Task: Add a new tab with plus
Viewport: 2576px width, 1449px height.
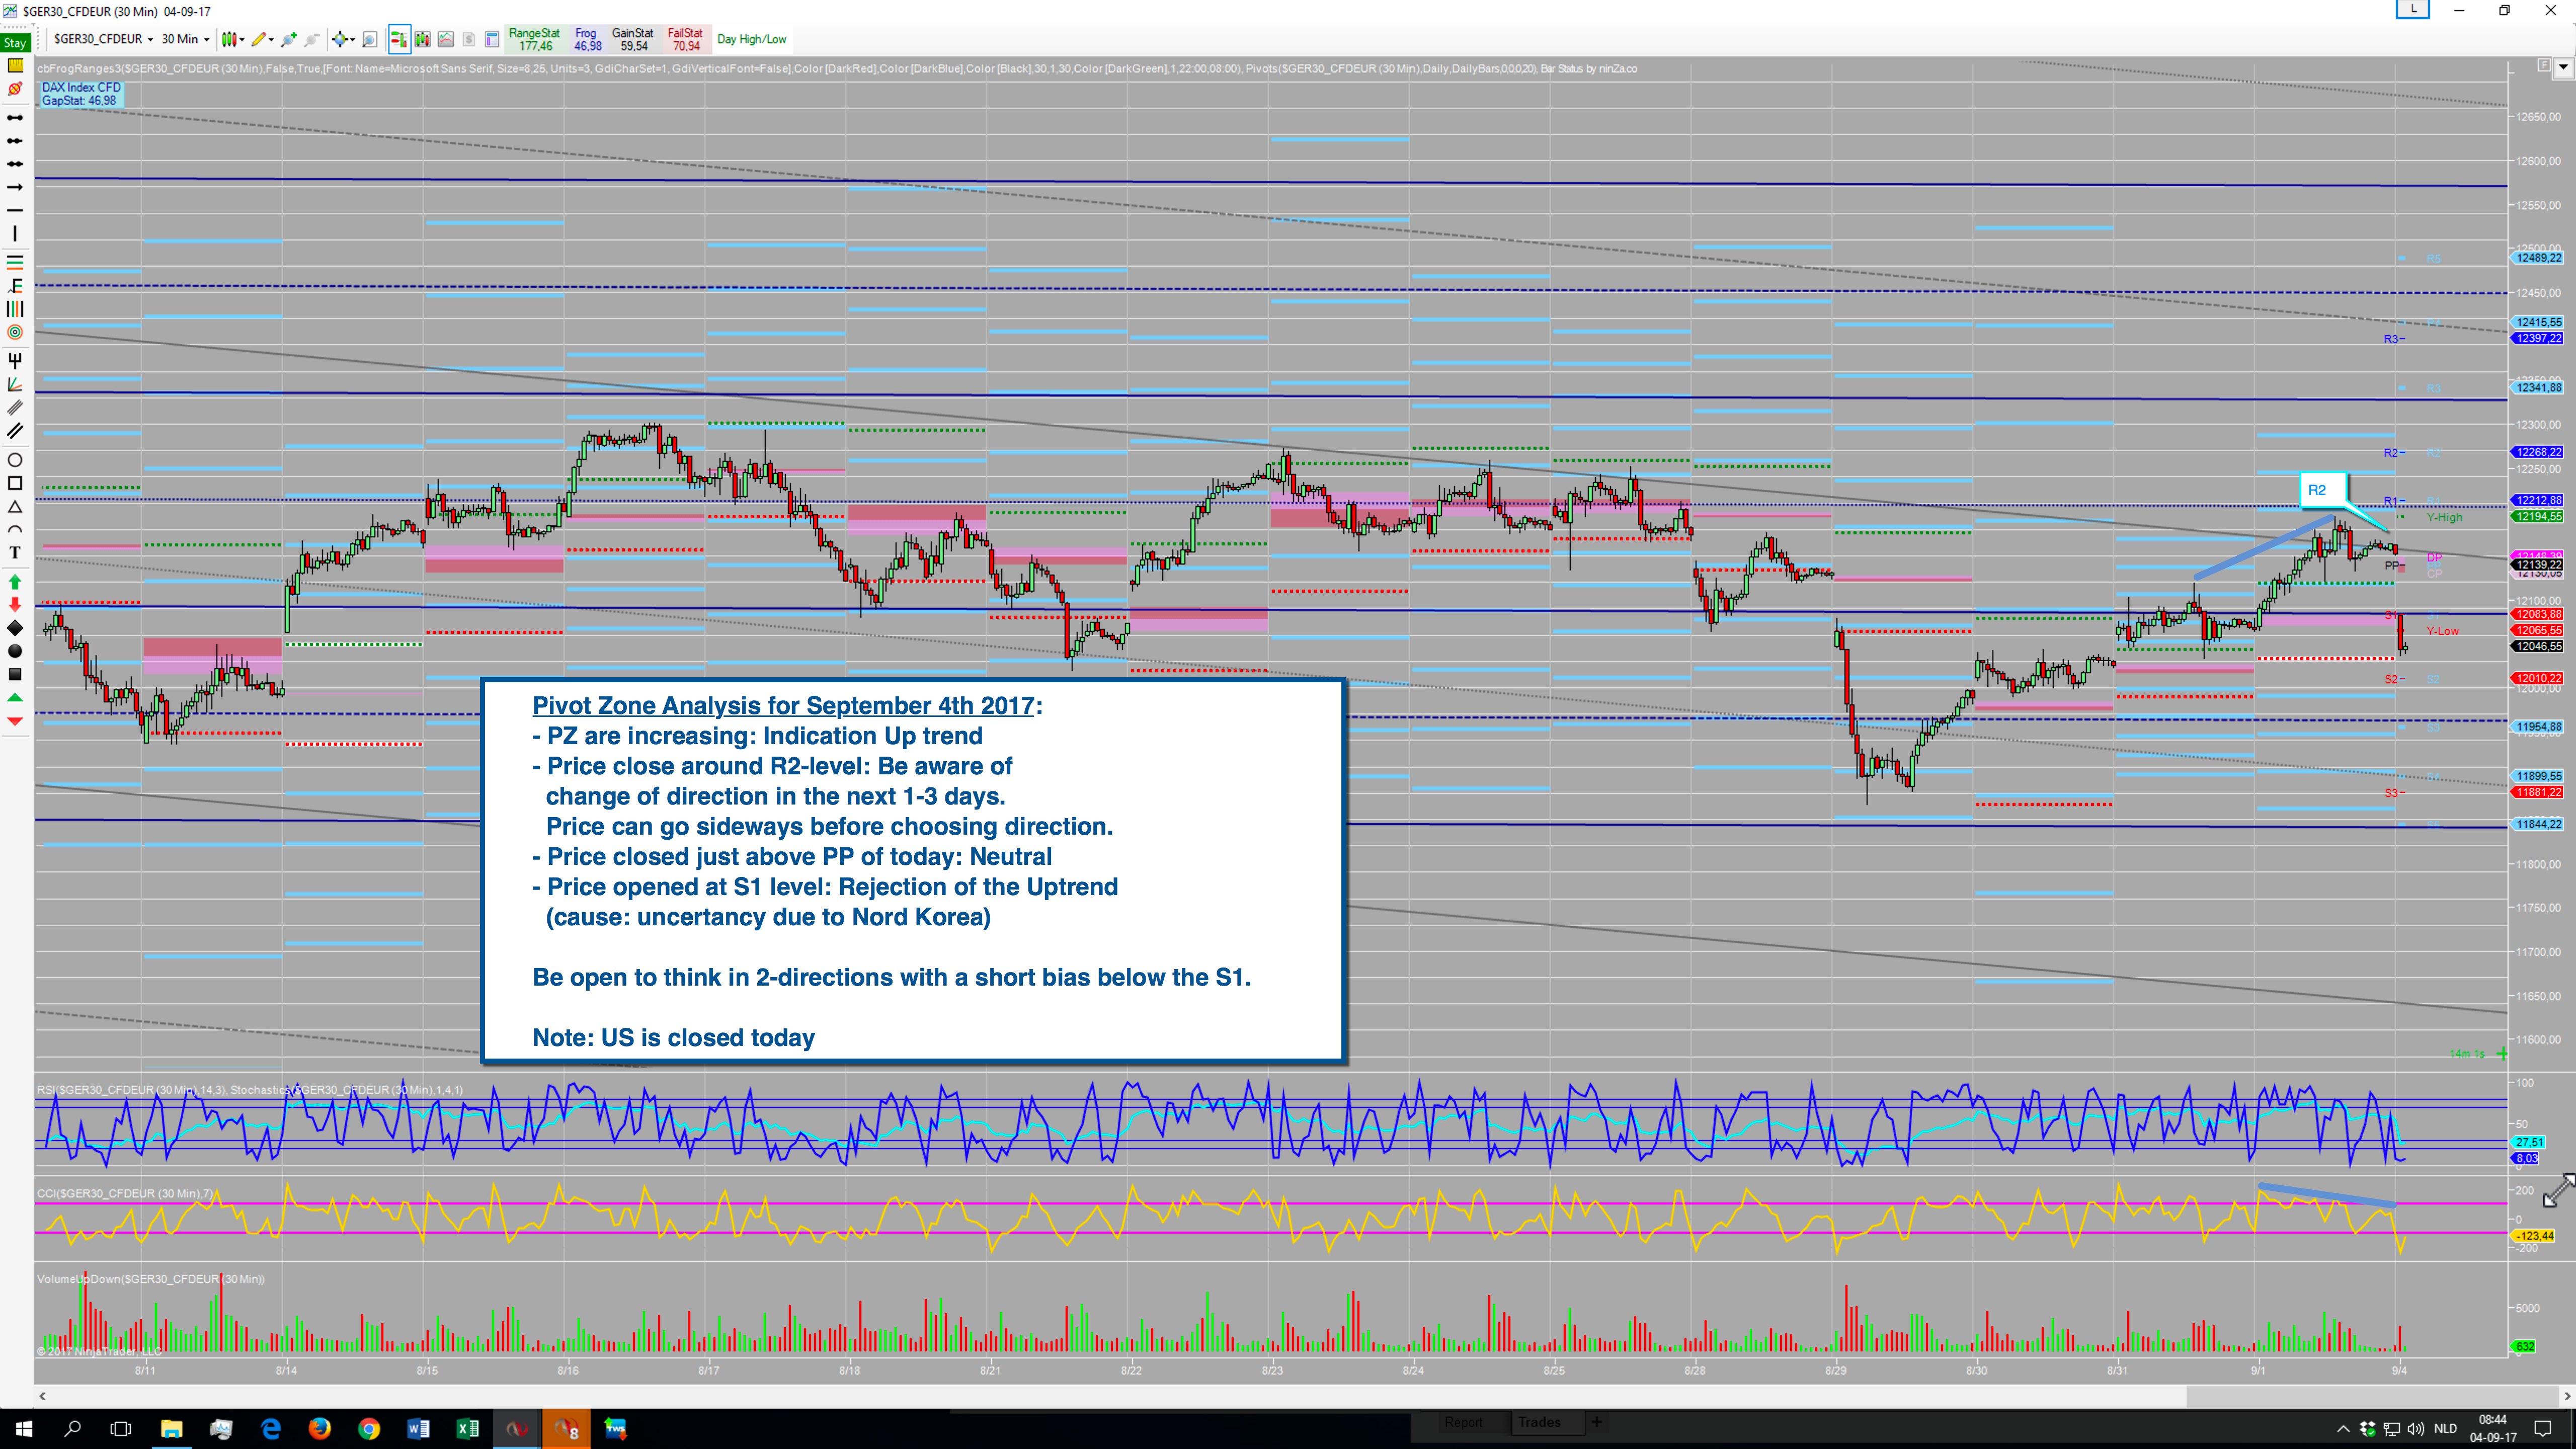Action: pyautogui.click(x=1597, y=1422)
